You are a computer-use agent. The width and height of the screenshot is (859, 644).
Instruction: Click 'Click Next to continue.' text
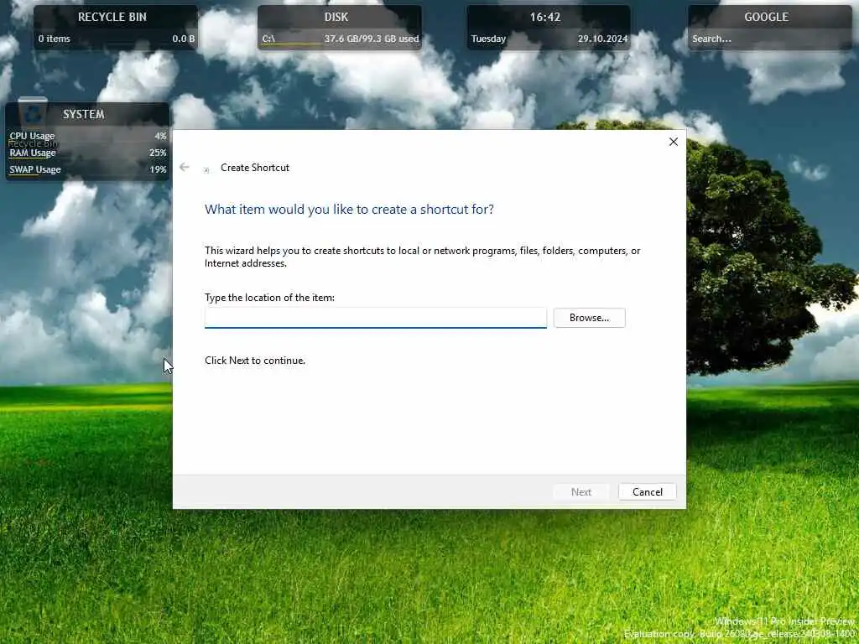tap(255, 361)
